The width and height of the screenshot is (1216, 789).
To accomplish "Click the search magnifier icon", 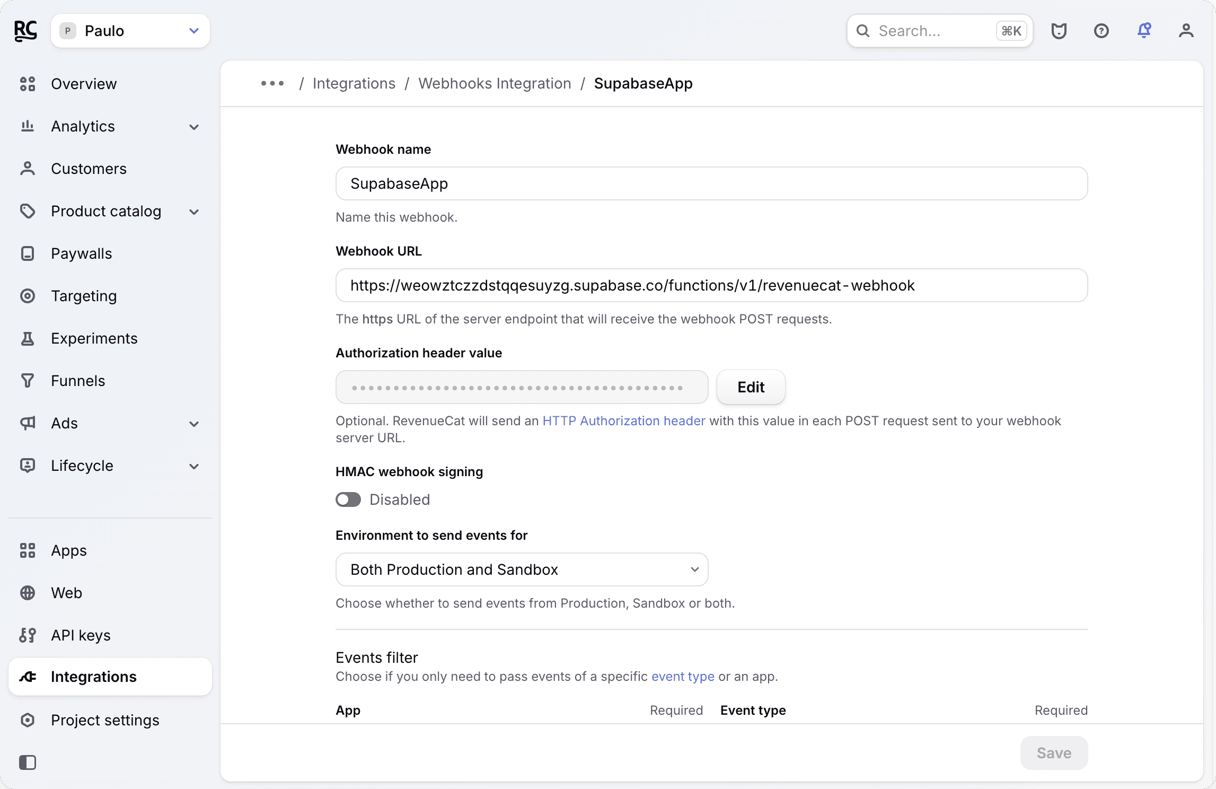I will (x=863, y=31).
